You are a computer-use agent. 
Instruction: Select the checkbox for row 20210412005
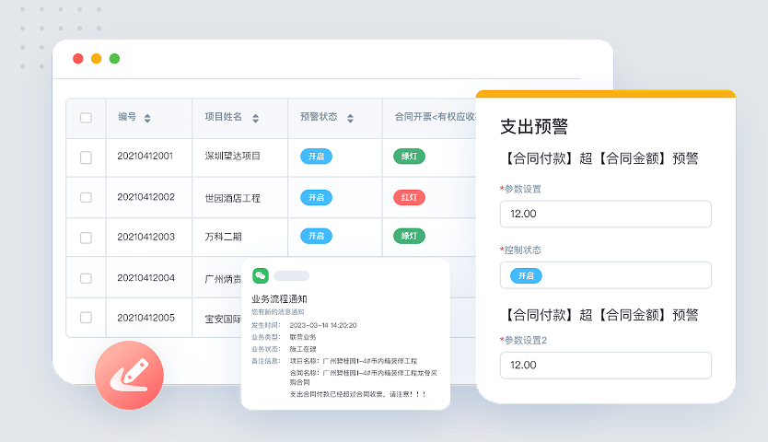click(x=86, y=318)
